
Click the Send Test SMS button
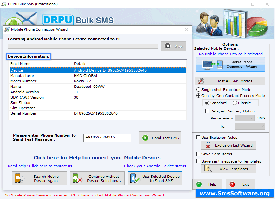pos(160,138)
